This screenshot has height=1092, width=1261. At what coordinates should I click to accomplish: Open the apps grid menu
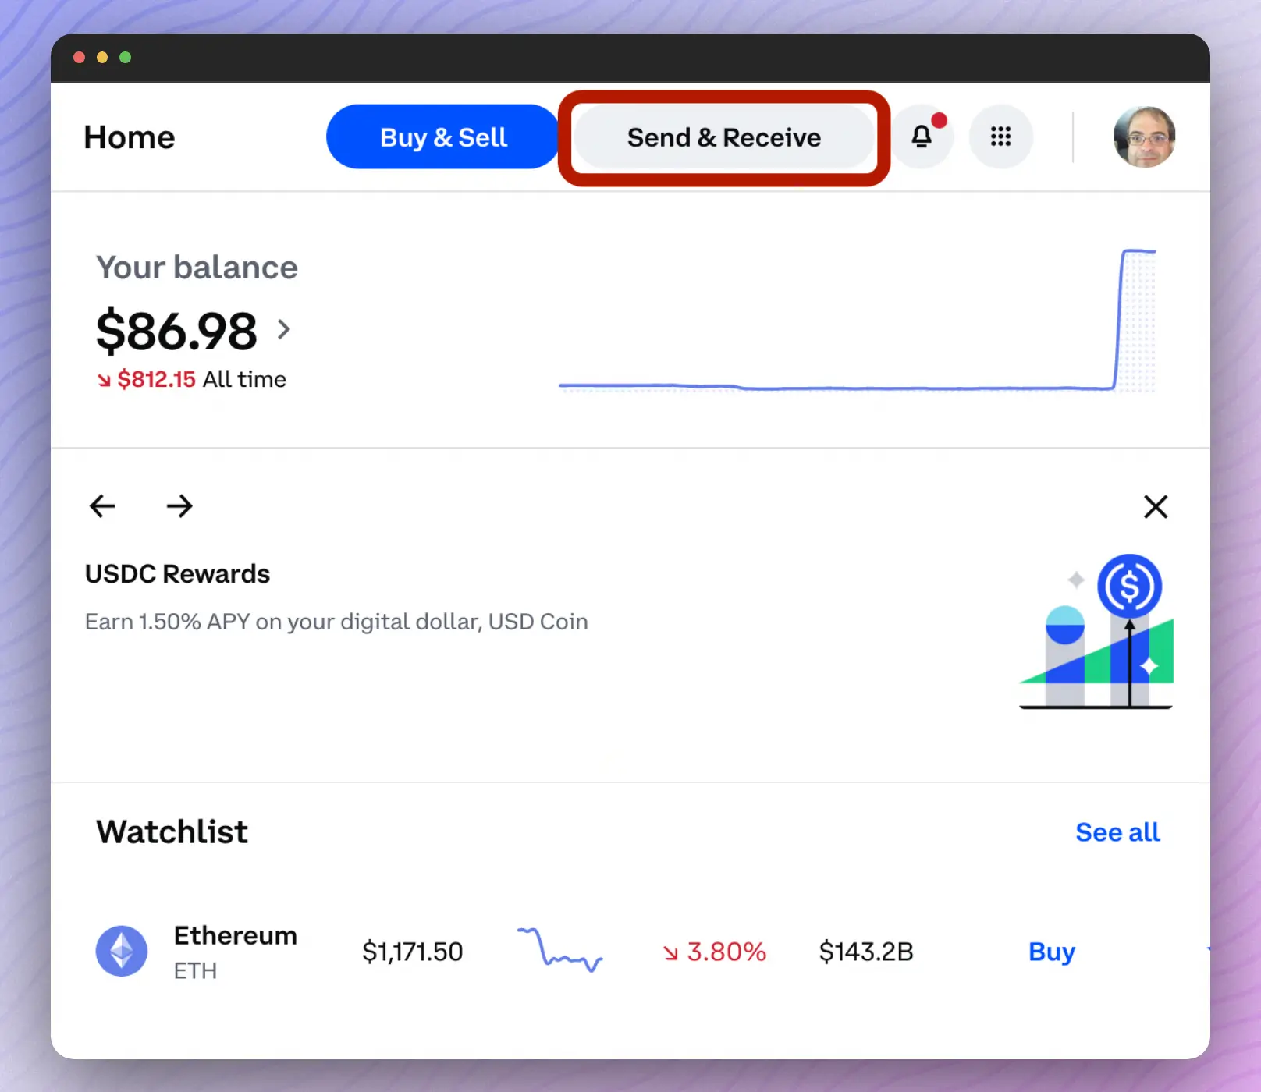pyautogui.click(x=1000, y=137)
